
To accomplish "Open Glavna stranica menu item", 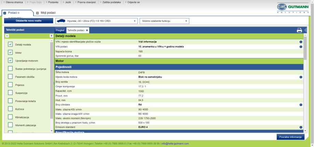I will point(14,2).
